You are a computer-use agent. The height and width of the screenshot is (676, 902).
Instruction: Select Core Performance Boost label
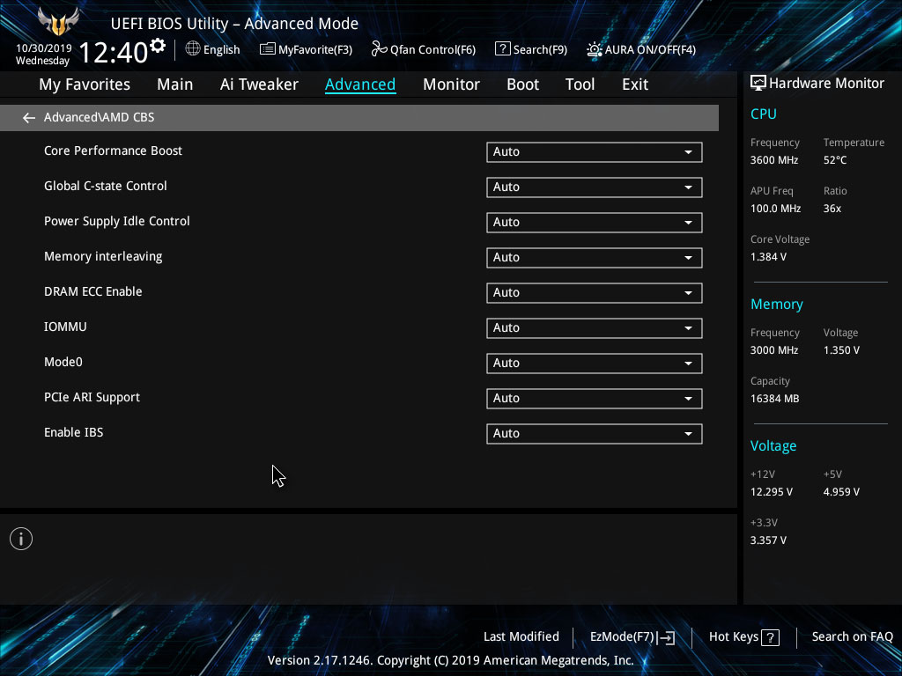pos(113,151)
